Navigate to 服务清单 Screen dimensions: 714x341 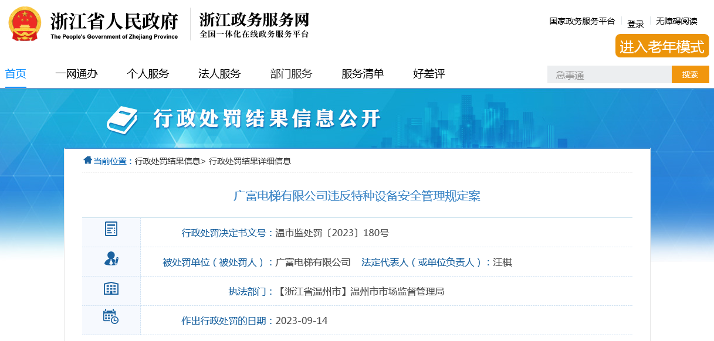(363, 74)
